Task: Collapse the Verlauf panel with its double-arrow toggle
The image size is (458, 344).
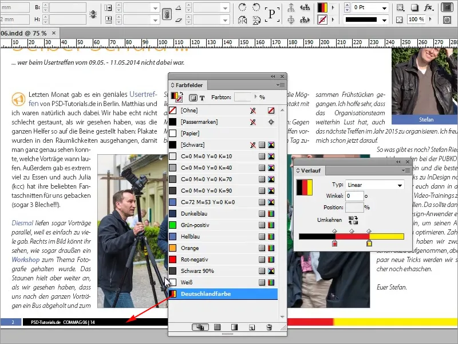Action: tap(398, 162)
